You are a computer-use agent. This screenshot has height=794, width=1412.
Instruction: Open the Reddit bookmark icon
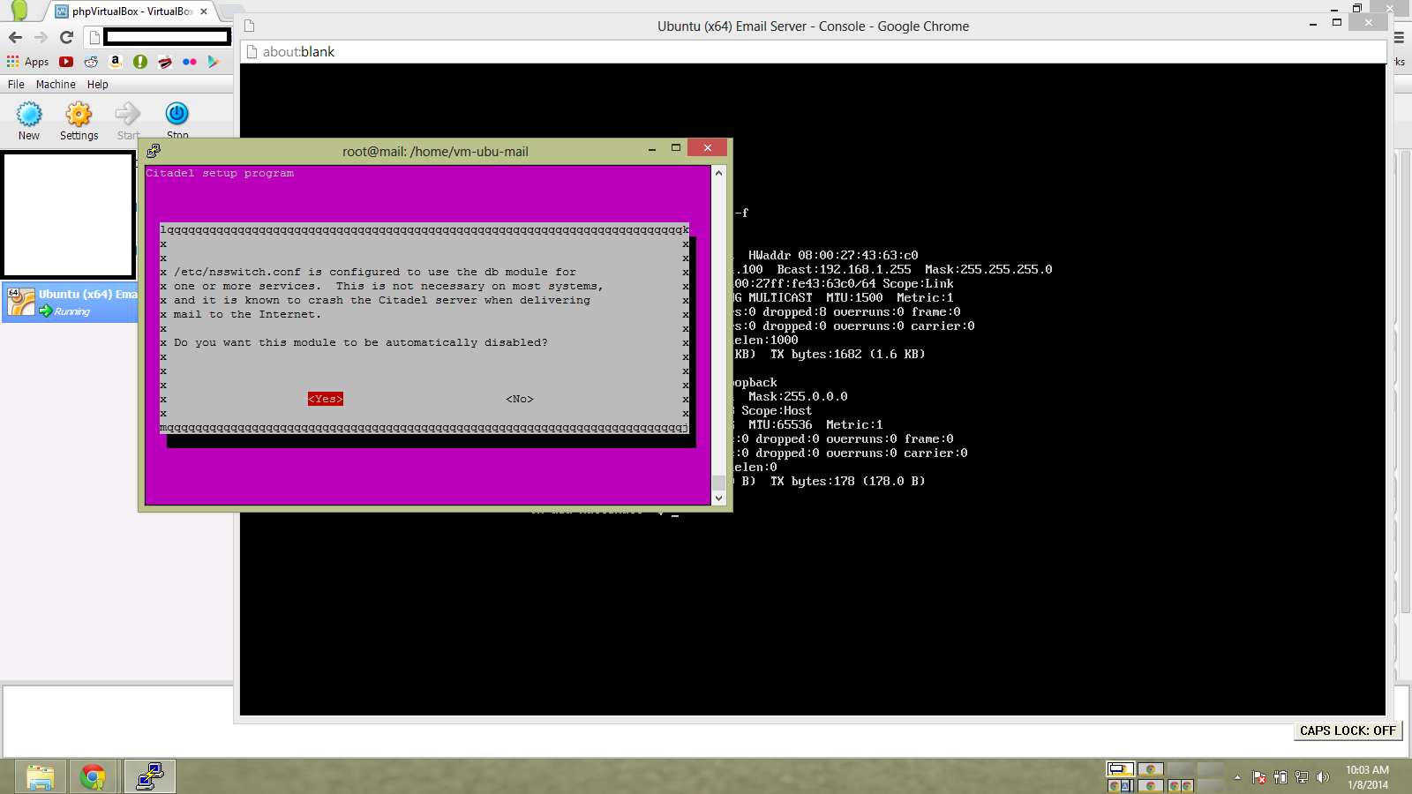tap(91, 62)
